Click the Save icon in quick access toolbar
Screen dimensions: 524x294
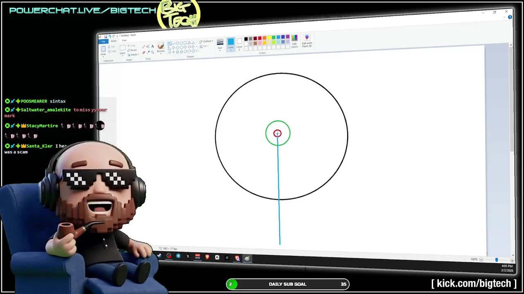coord(106,37)
